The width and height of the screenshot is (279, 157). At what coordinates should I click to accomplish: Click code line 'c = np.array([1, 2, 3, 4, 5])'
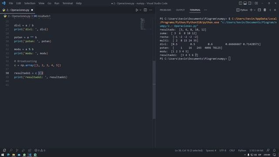click(37, 65)
